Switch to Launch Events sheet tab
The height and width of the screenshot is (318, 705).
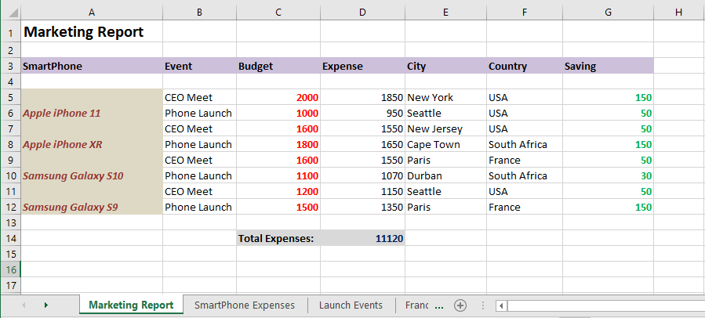pyautogui.click(x=351, y=305)
